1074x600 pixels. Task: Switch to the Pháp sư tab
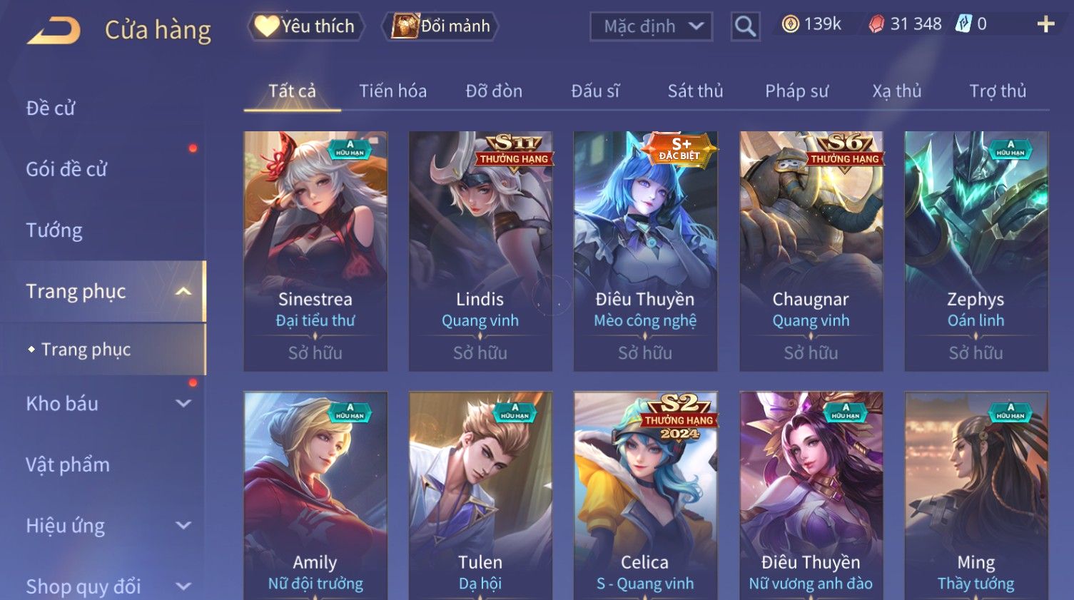point(796,91)
